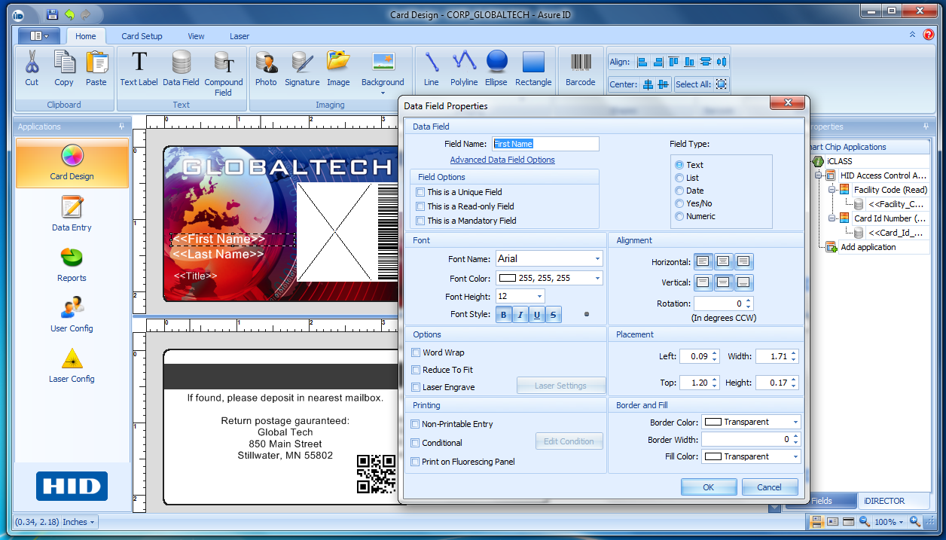Switch to the Laser ribbon tab

[240, 36]
